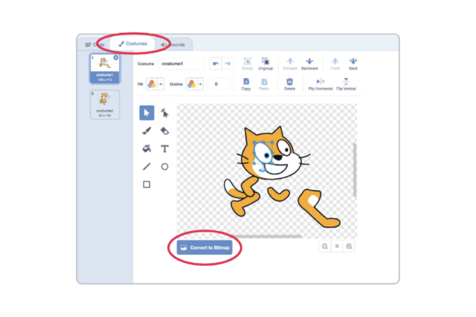Zoom in on the canvas

[349, 246]
